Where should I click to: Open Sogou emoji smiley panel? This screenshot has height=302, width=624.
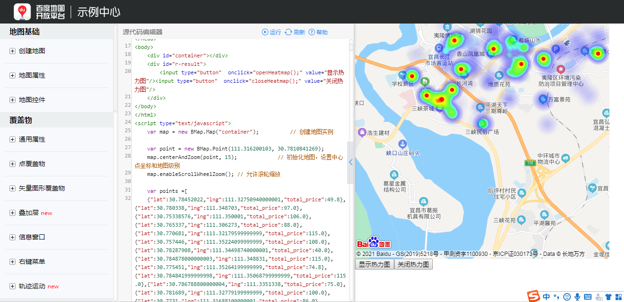coord(567,297)
